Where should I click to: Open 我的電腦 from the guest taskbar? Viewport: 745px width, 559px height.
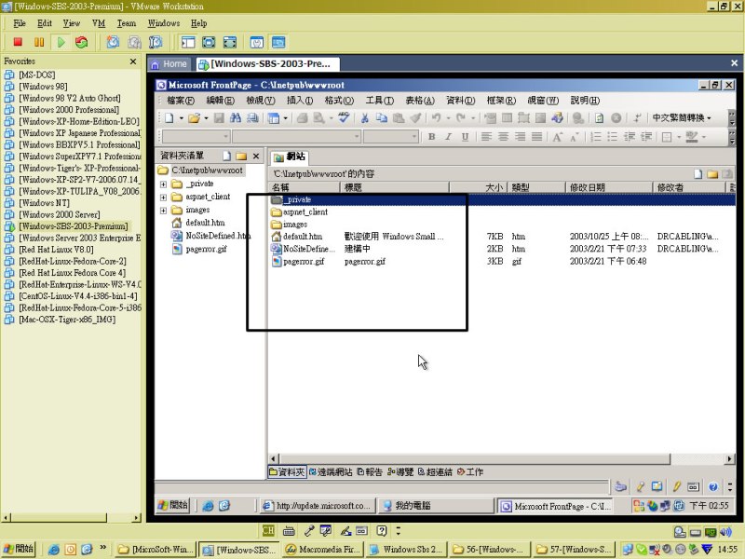(x=435, y=506)
